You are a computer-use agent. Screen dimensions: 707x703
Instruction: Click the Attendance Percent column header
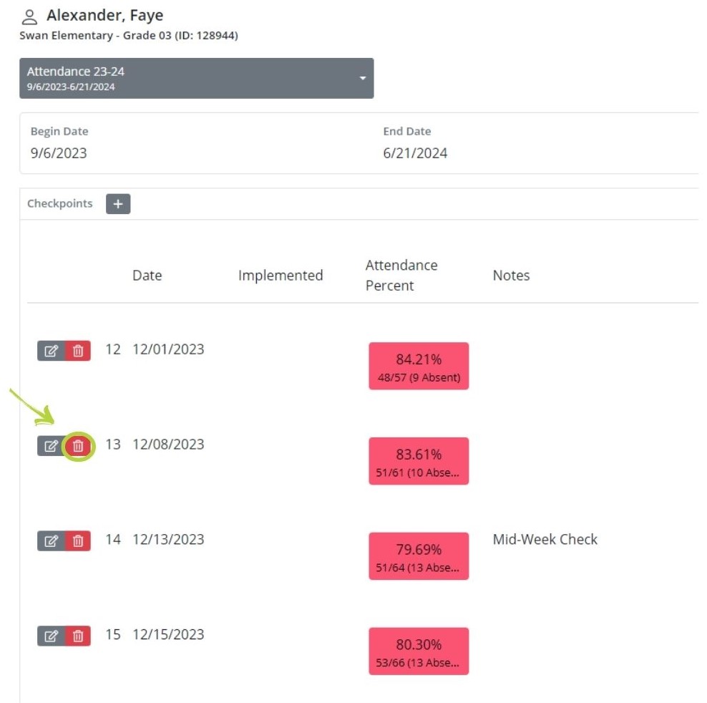[x=401, y=276]
